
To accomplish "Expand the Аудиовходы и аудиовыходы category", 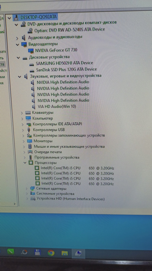I will [x=17, y=38].
